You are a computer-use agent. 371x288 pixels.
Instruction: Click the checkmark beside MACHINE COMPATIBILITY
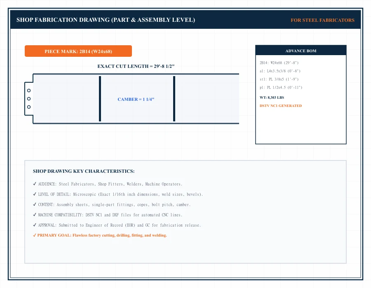[35, 215]
